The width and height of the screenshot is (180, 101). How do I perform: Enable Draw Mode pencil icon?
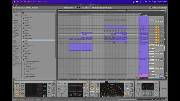(x=150, y=8)
